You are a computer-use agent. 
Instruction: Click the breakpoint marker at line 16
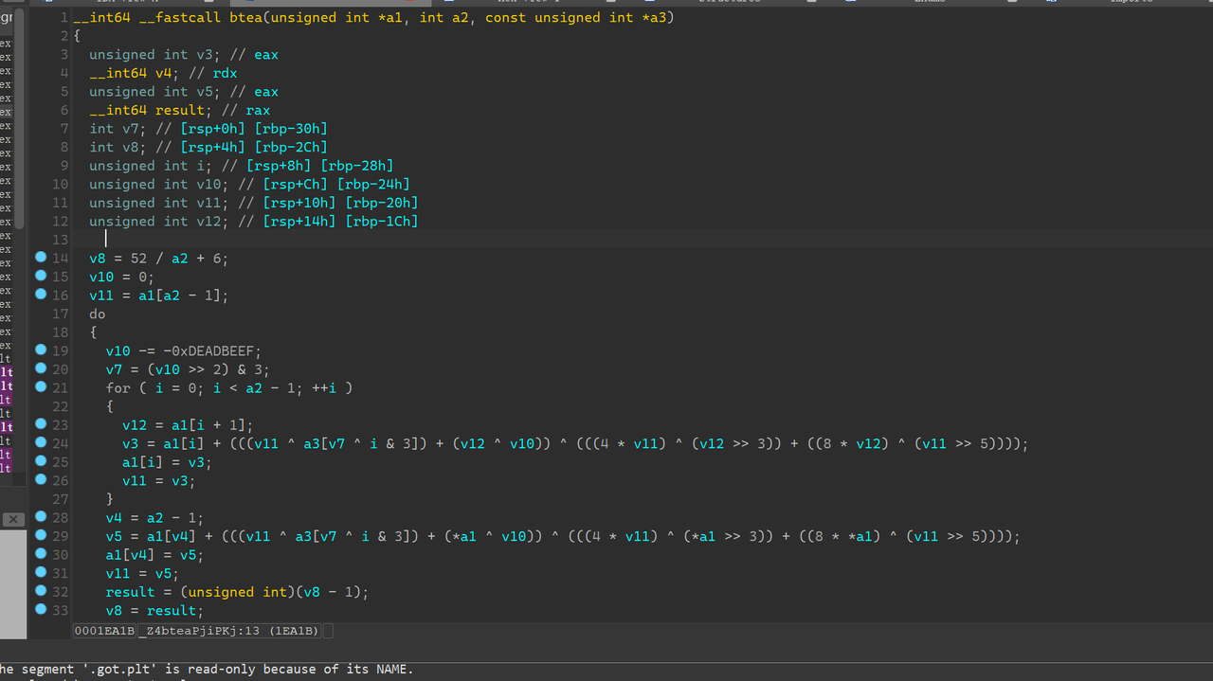click(41, 295)
